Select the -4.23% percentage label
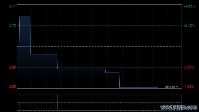 [x=189, y=86]
